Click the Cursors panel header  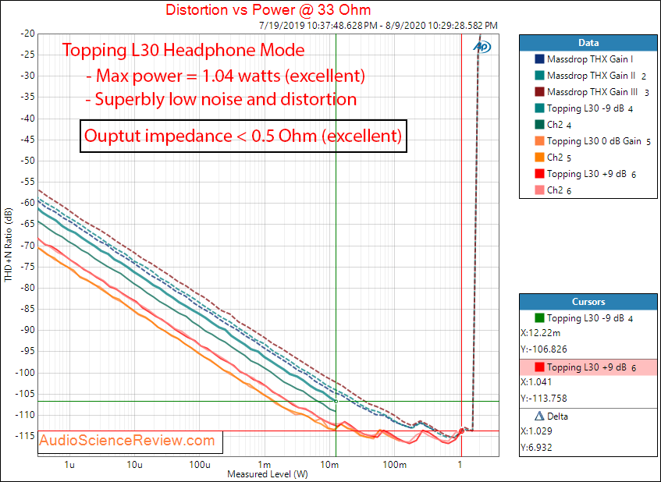click(x=588, y=302)
